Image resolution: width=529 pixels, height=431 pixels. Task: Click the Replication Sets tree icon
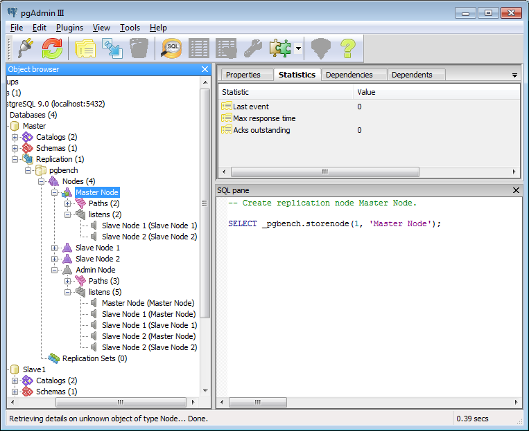tap(53, 358)
